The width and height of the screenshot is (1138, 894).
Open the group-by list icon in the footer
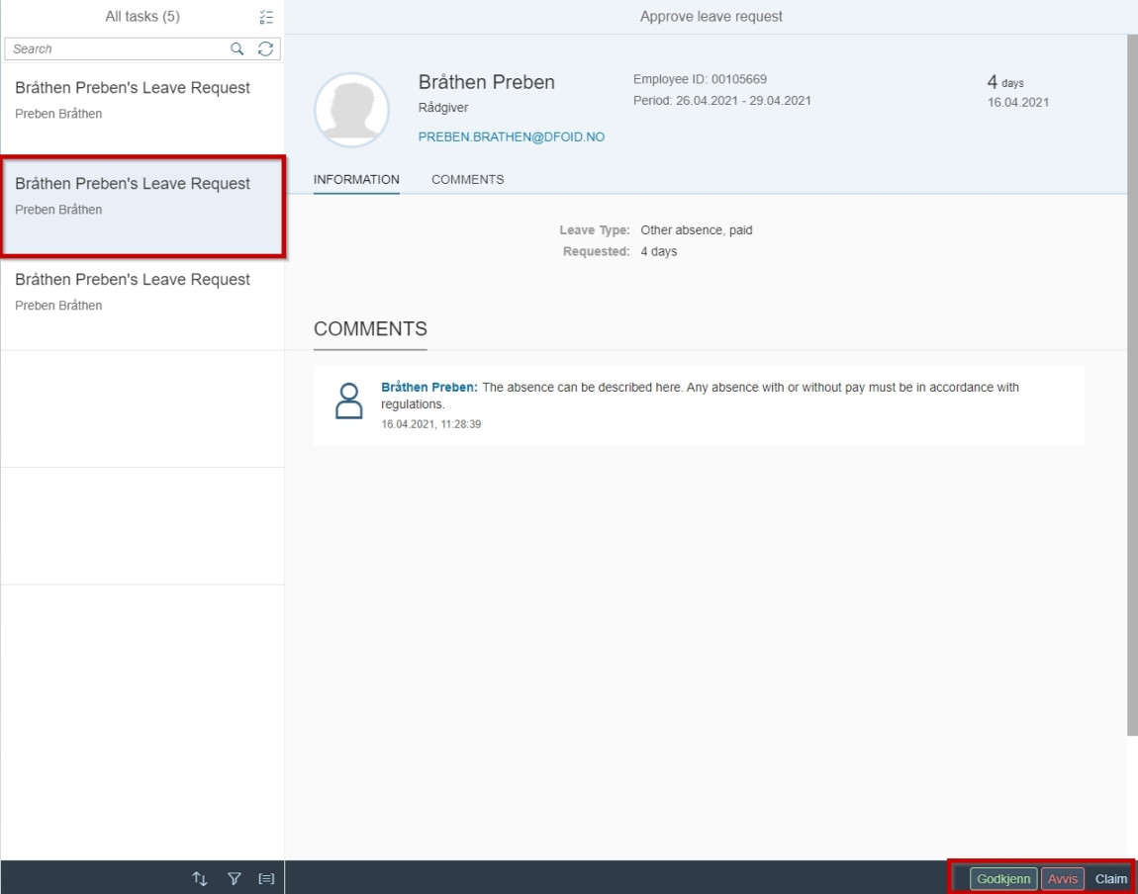coord(266,879)
